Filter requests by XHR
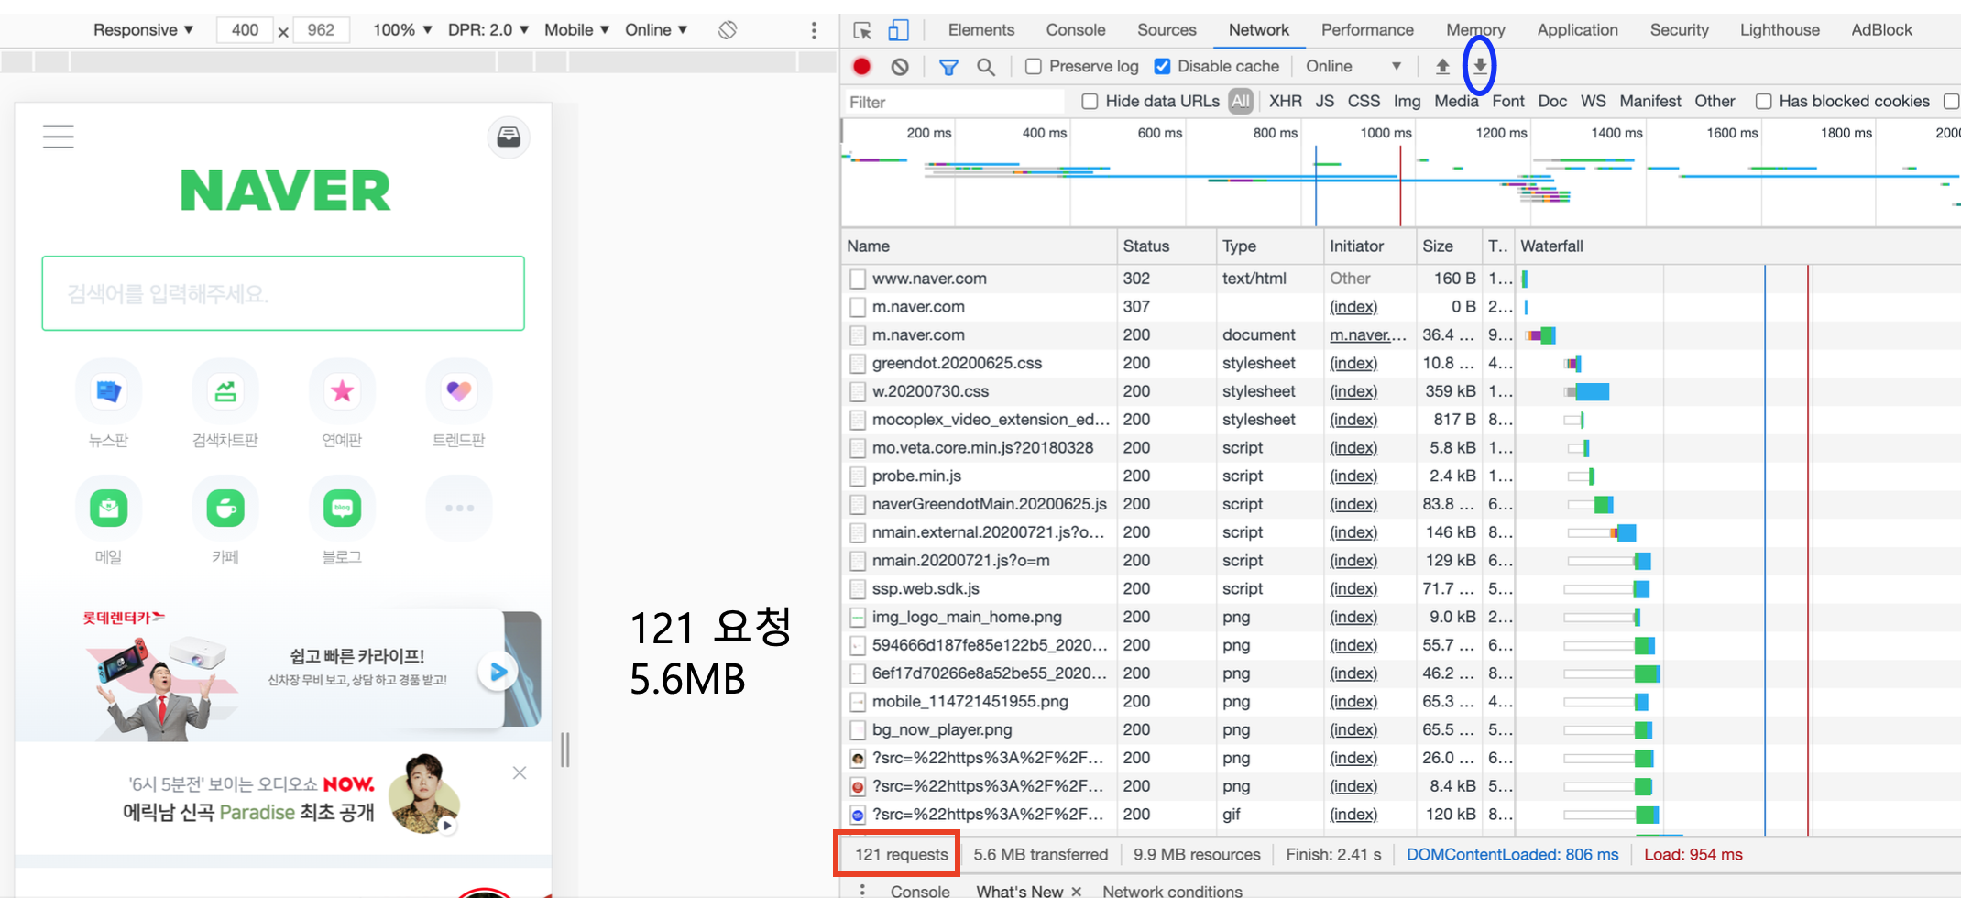 (x=1285, y=101)
